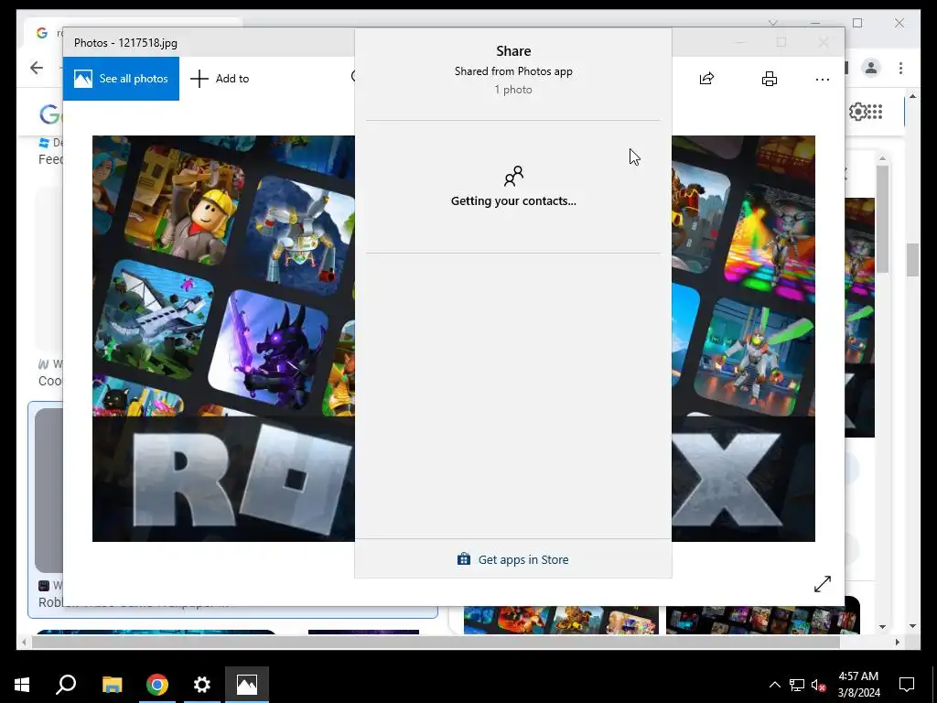The width and height of the screenshot is (937, 703).
Task: Click Chrome vertical scrollbar down arrow
Action: coord(912,626)
